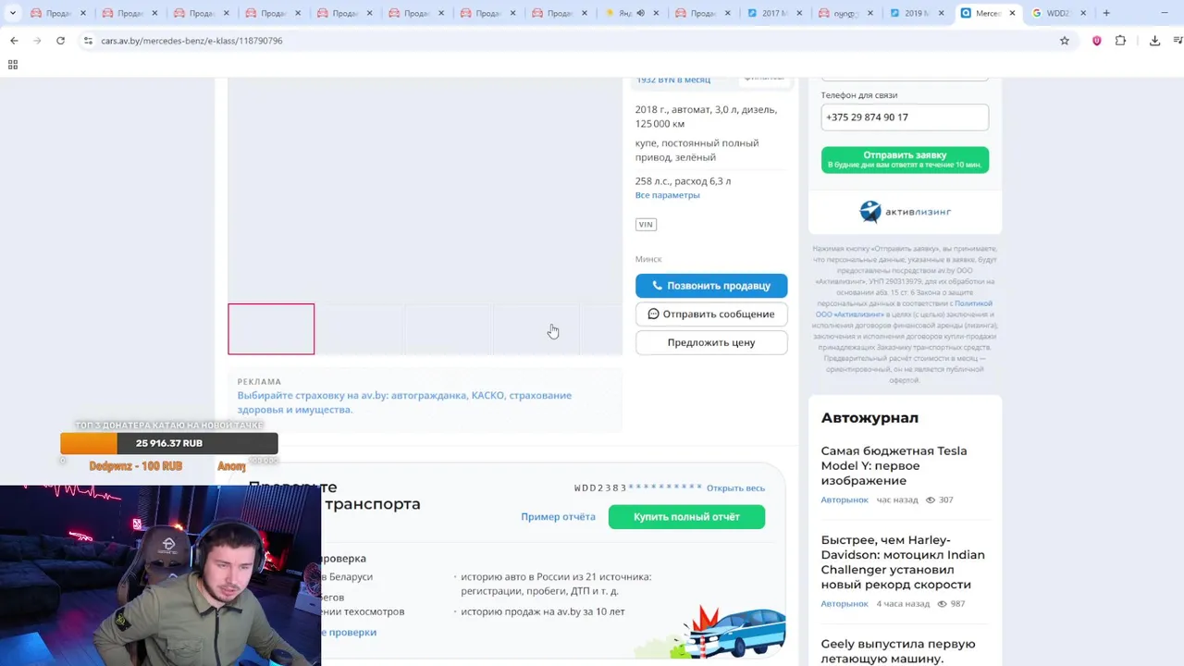This screenshot has height=666, width=1184.
Task: Click Авторынок tag under Tesla article
Action: click(x=845, y=500)
